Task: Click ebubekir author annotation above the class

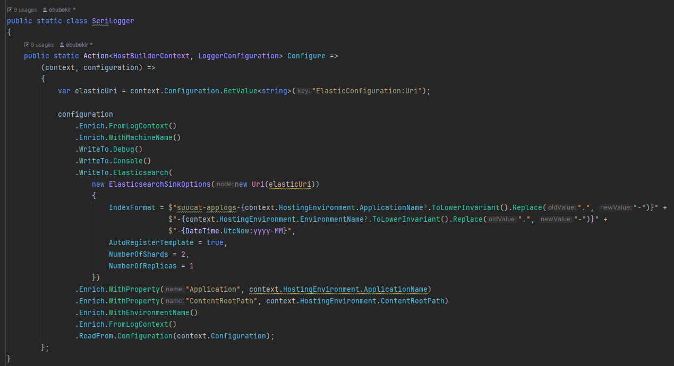Action: 59,9
